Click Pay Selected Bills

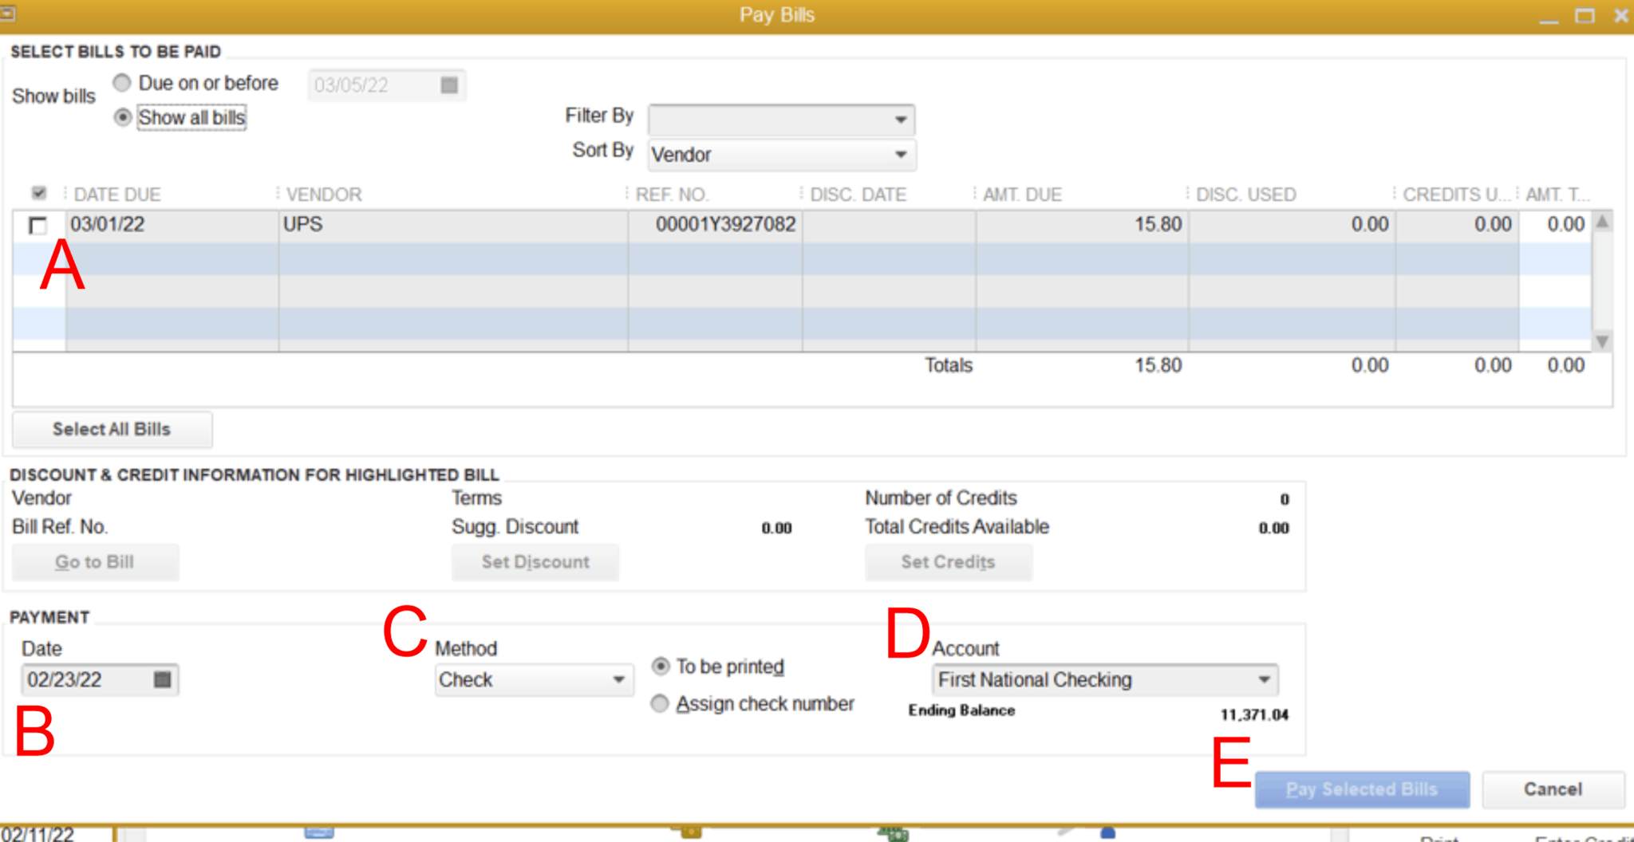pyautogui.click(x=1361, y=789)
